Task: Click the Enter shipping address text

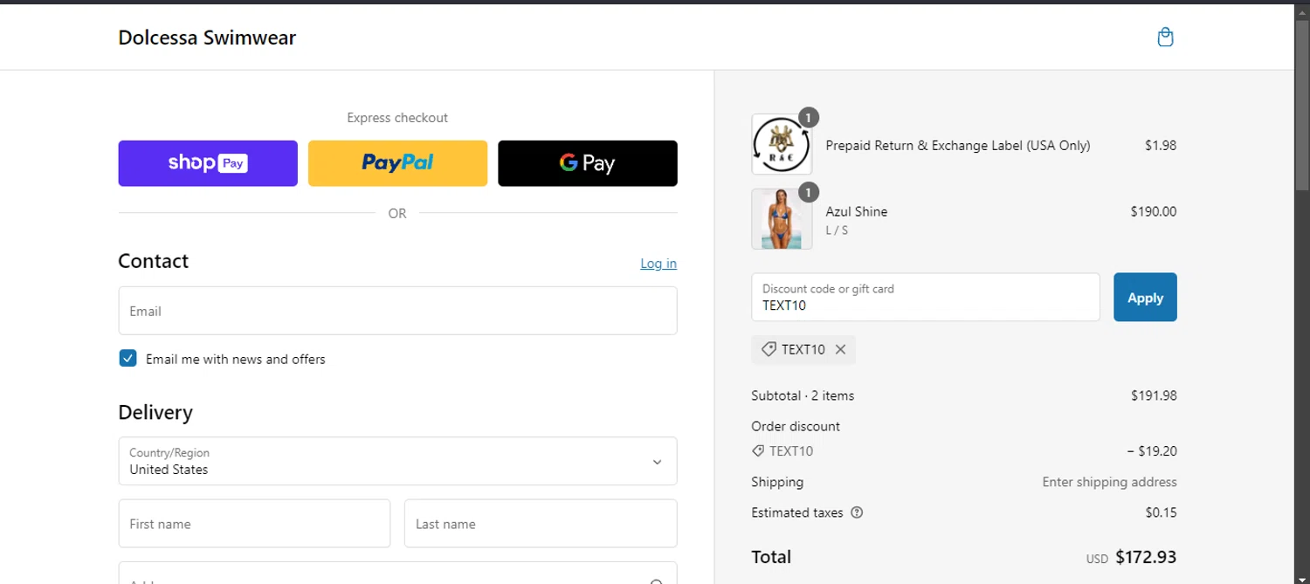Action: (1109, 482)
